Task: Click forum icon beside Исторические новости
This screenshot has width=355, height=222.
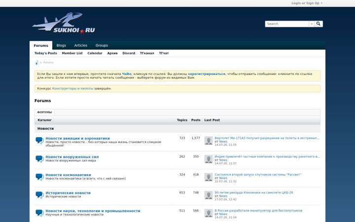Action: pyautogui.click(x=39, y=195)
